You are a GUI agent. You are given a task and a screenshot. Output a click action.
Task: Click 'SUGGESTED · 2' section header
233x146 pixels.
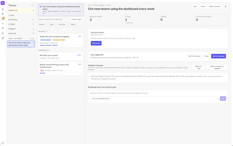44,50
